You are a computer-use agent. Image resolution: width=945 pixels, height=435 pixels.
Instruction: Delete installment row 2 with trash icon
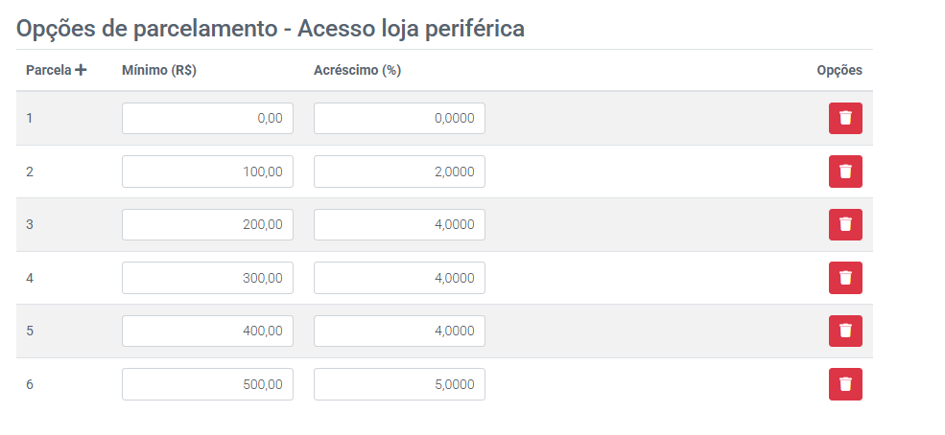click(x=845, y=172)
